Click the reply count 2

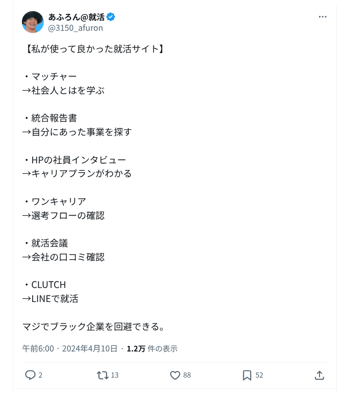coord(40,375)
